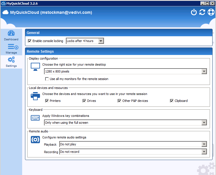This screenshot has width=216, height=175.
Task: Click the printer icon in Local devices
Action: pos(35,96)
